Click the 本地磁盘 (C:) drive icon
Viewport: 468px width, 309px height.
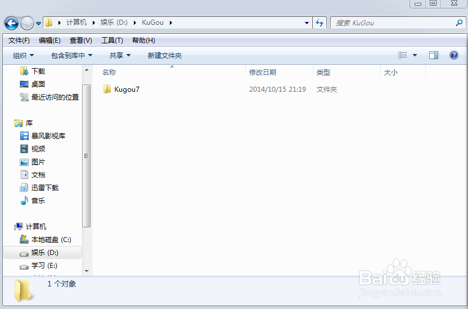(x=24, y=239)
